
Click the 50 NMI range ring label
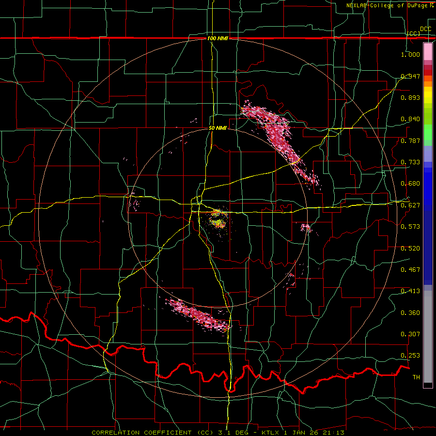[218, 128]
